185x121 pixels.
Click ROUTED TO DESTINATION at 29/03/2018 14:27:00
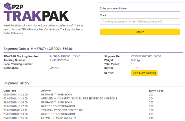coord(58,106)
